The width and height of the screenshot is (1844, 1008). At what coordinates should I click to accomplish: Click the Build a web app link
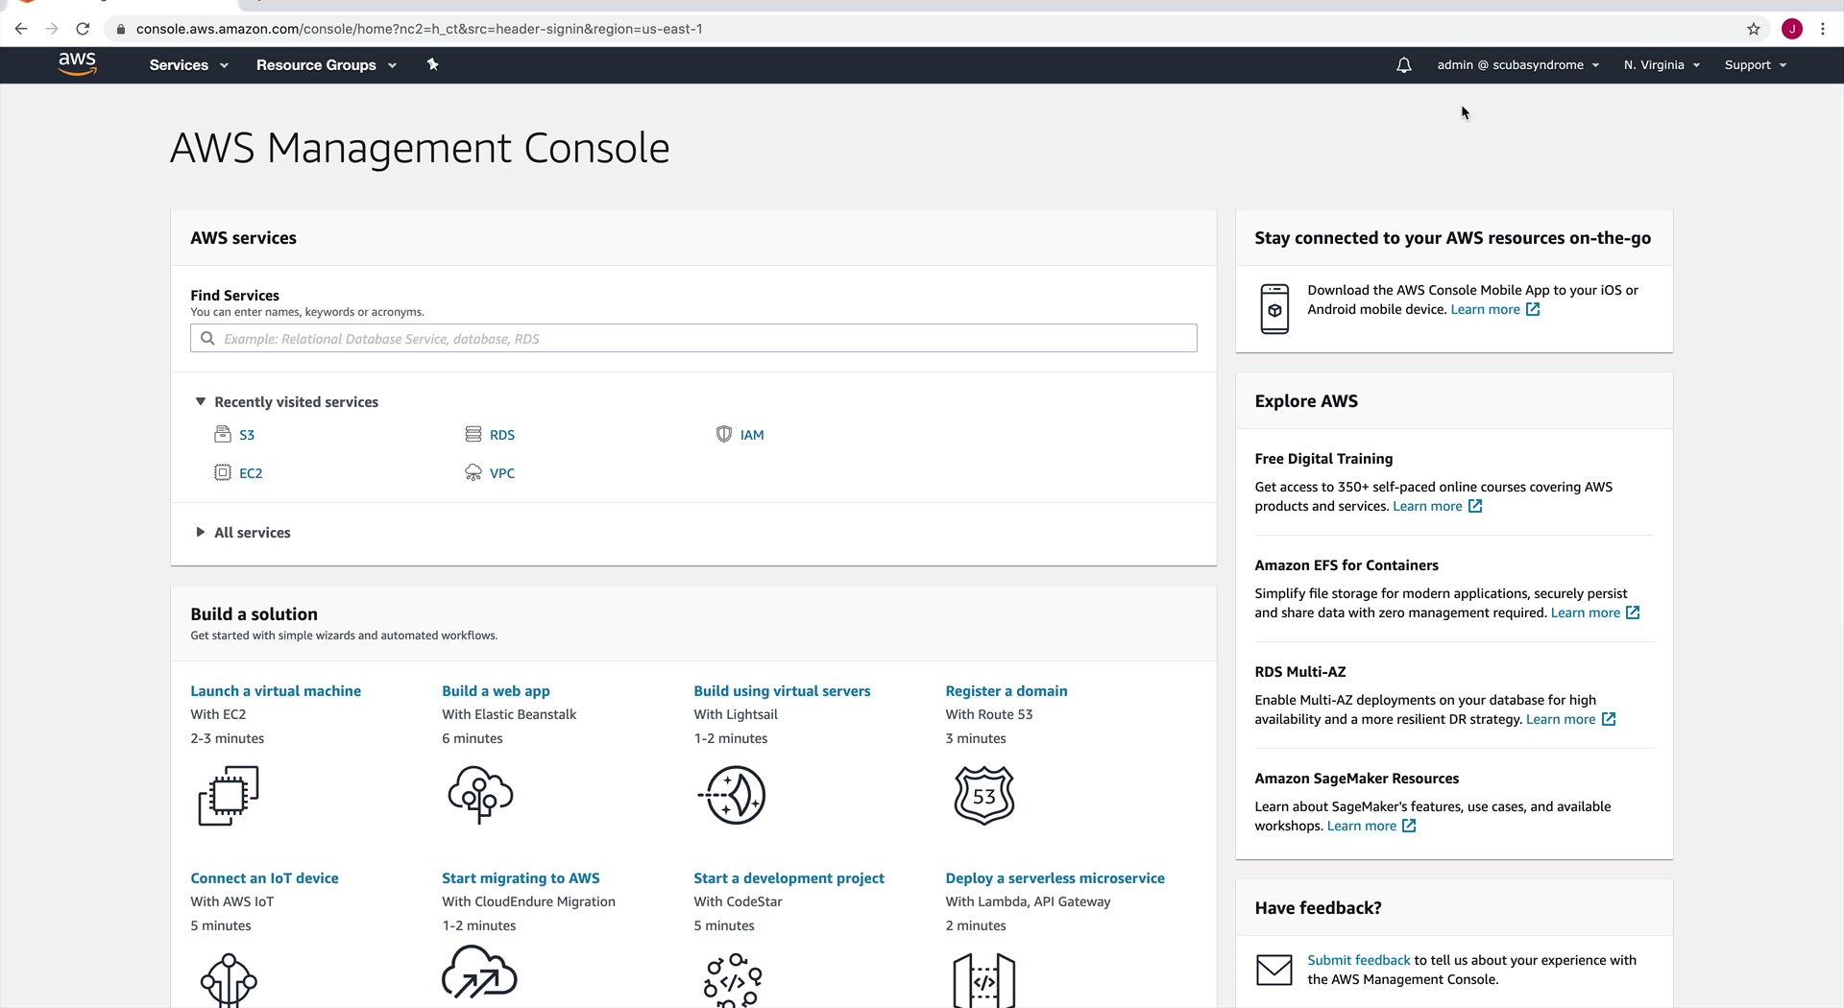tap(496, 691)
